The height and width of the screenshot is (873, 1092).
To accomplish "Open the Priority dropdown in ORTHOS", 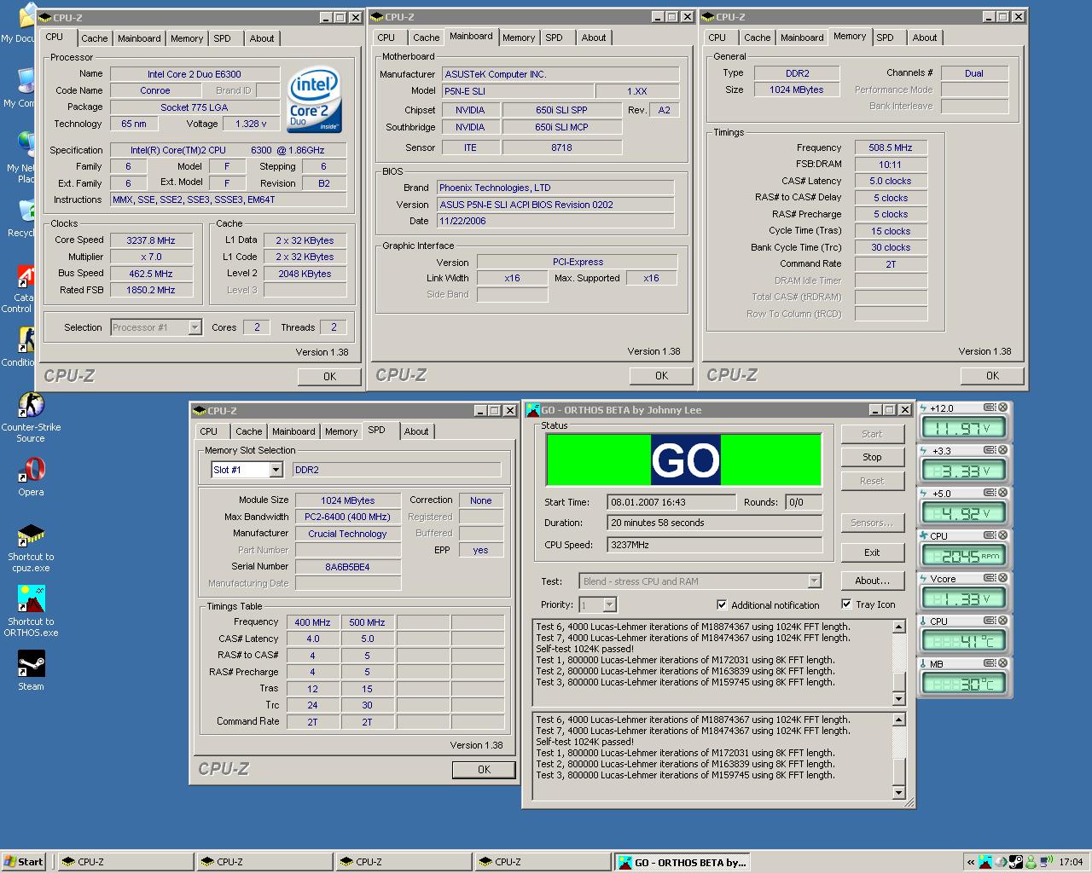I will [609, 604].
